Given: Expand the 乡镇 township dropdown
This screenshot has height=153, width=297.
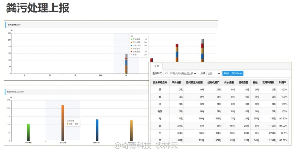Looking at the screenshot, I should click(214, 74).
